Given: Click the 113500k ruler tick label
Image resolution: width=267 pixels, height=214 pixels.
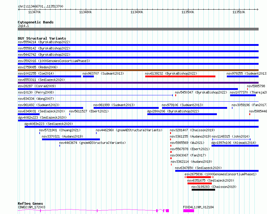Looking at the screenshot, I should pos(188,12).
